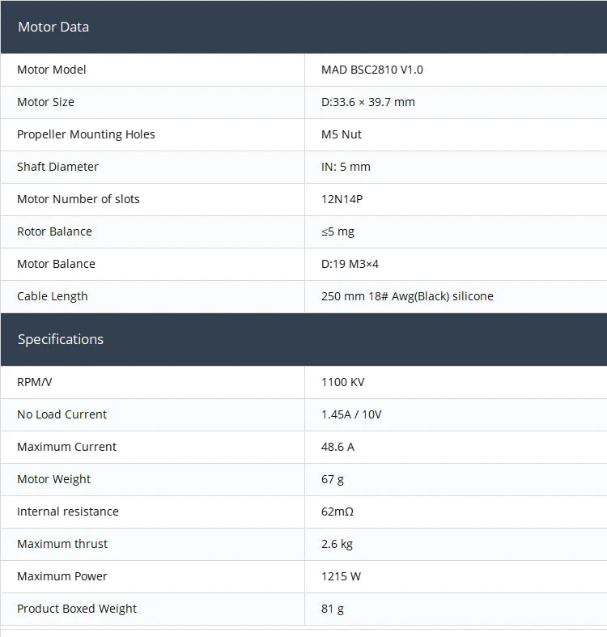Click the Motor Size value D:33.6 × 39.7 mm
The width and height of the screenshot is (607, 637).
368,102
